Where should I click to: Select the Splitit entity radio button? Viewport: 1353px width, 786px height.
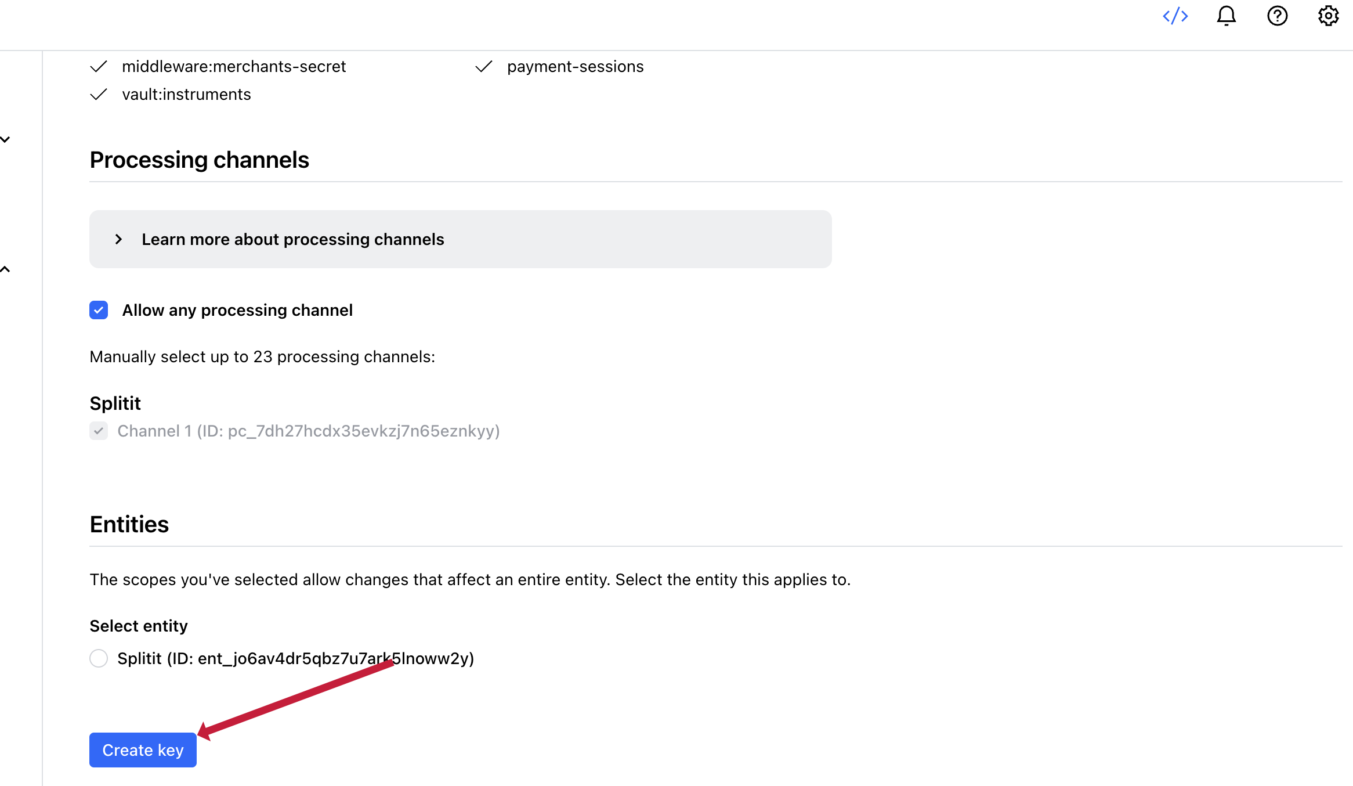point(99,658)
